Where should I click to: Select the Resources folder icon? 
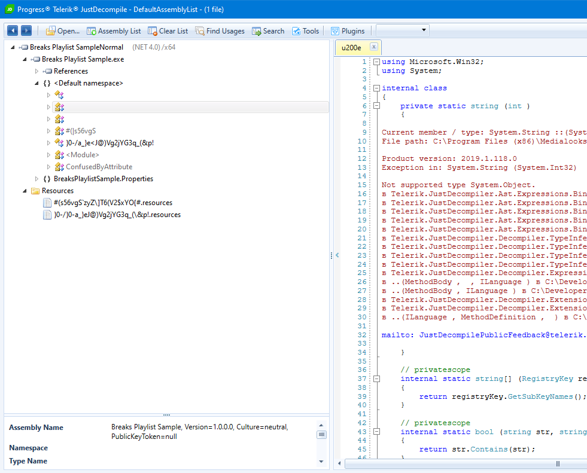pos(35,191)
